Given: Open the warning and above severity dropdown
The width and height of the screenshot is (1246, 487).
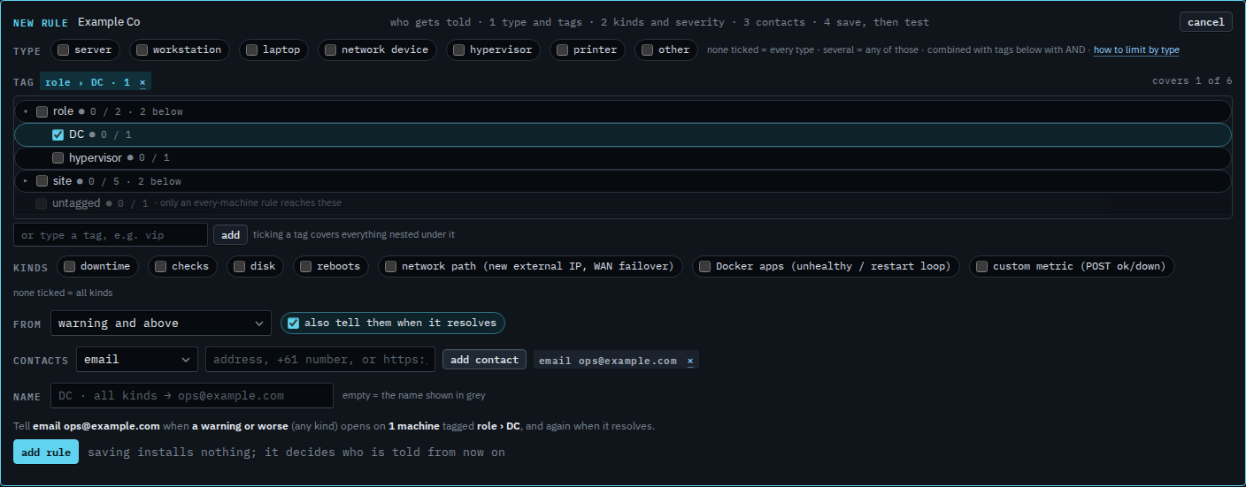Looking at the screenshot, I should coord(161,323).
